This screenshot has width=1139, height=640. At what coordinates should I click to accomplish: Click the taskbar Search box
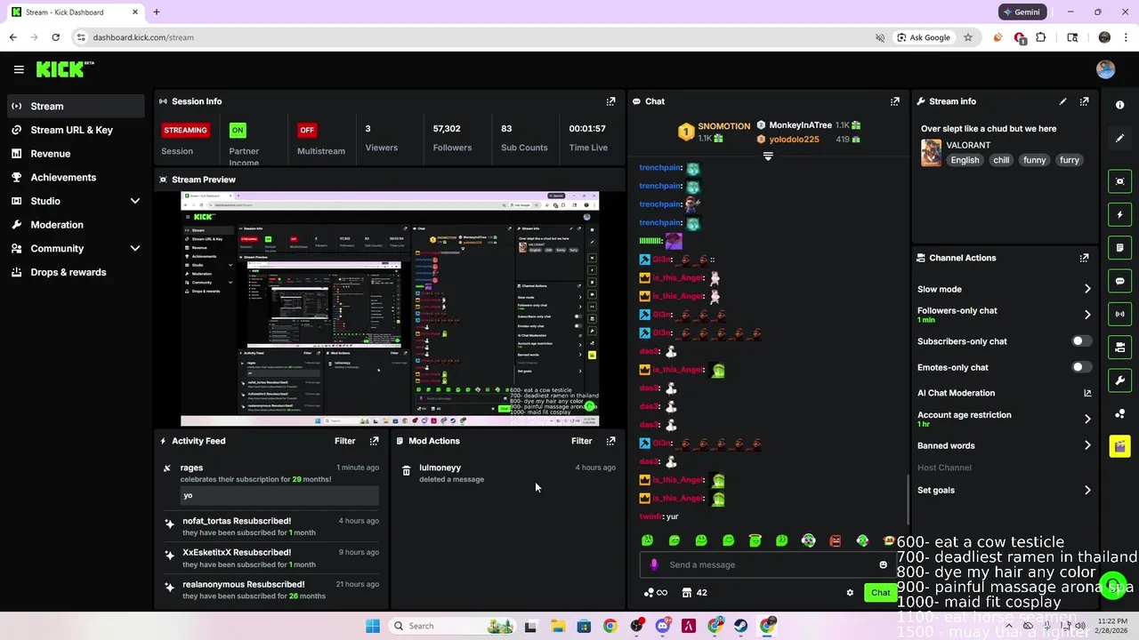454,626
